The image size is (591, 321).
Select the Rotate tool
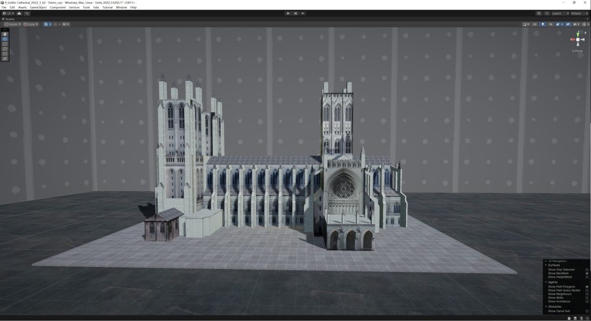5,44
